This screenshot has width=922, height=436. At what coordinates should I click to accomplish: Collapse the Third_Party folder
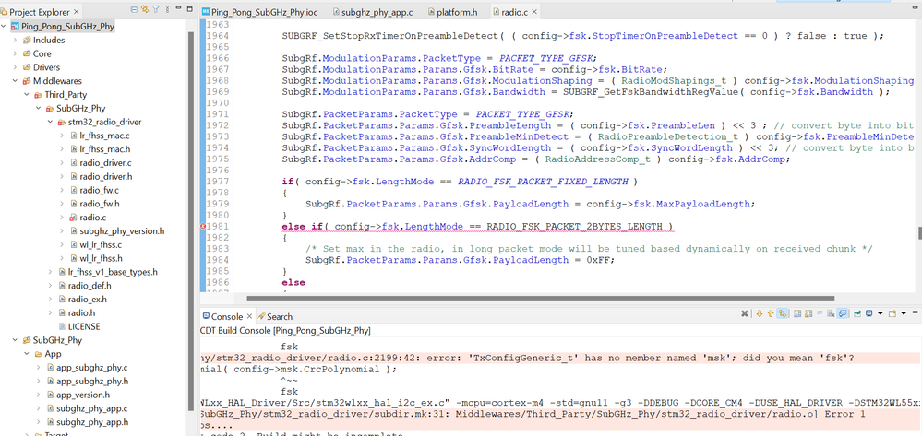(x=27, y=95)
